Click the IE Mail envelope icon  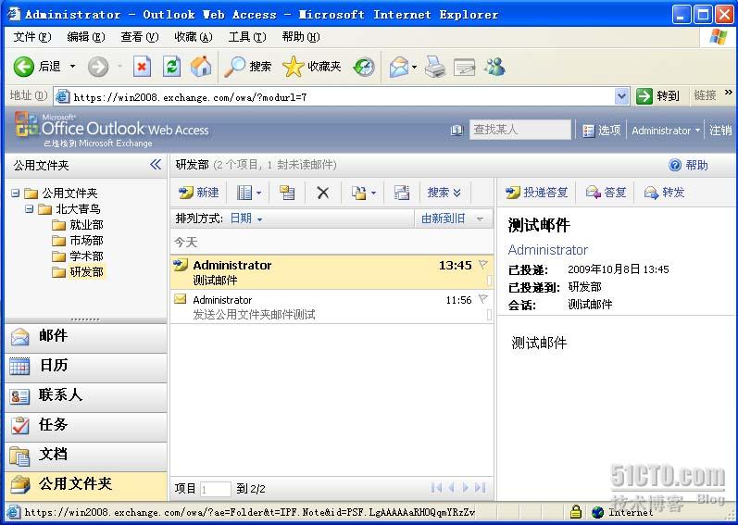(399, 67)
